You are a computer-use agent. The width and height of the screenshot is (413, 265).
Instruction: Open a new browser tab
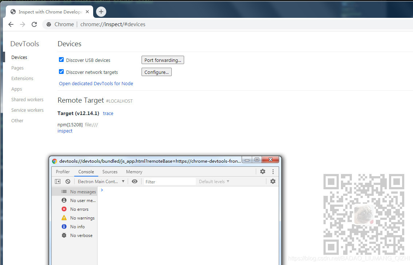click(x=101, y=12)
